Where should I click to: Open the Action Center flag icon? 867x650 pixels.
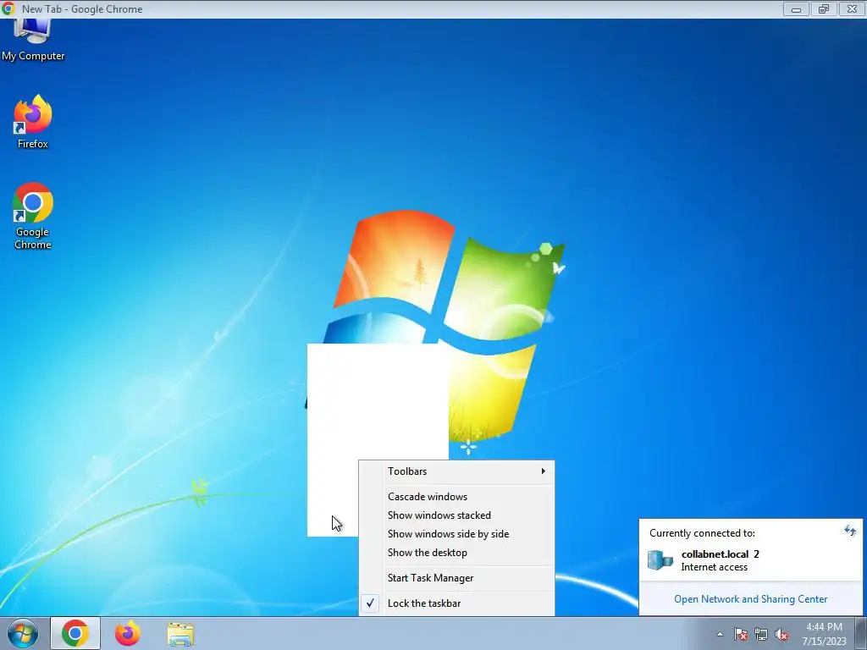(x=740, y=634)
